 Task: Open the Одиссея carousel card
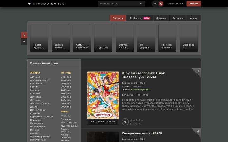(103, 38)
